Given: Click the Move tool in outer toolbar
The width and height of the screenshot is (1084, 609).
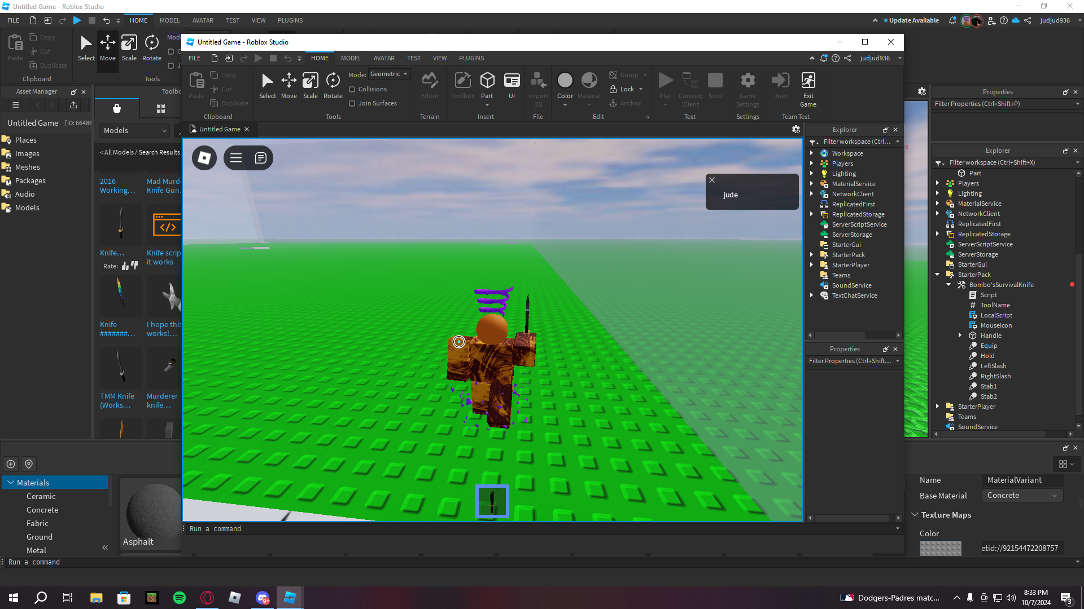Looking at the screenshot, I should pyautogui.click(x=107, y=48).
